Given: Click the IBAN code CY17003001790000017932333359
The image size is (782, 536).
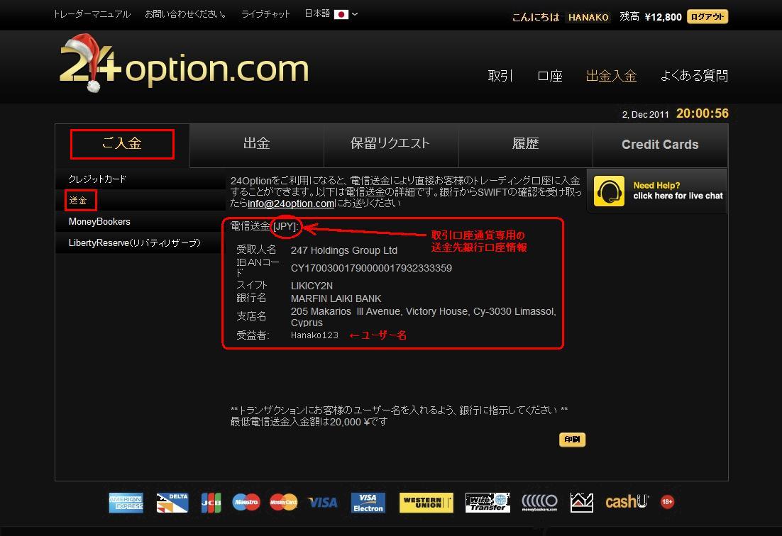Looking at the screenshot, I should click(371, 268).
